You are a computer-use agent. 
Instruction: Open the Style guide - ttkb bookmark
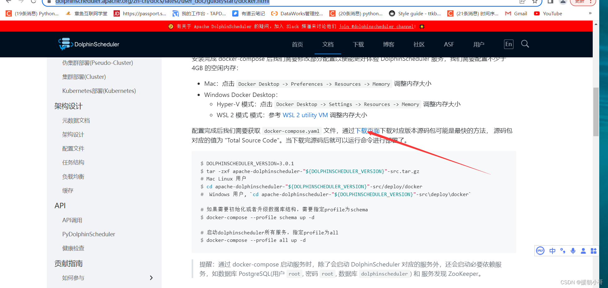point(415,13)
